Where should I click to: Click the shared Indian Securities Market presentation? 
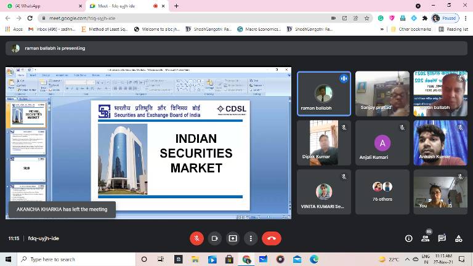click(148, 143)
